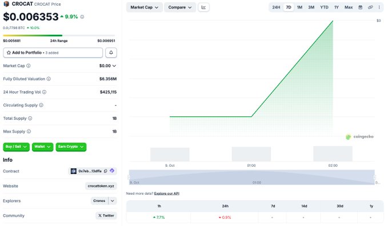
Task: Expand the Market Cap value chevron
Action: coord(114,66)
